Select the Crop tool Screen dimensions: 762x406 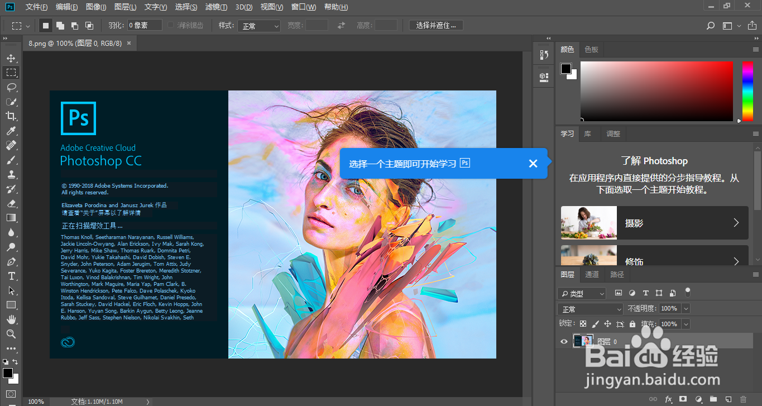(x=11, y=116)
